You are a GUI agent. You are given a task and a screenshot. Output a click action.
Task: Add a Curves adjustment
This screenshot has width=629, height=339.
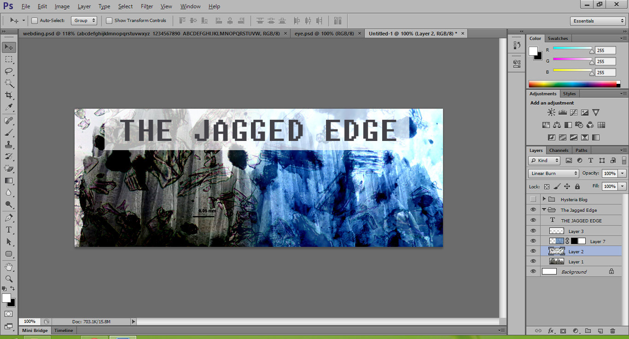click(x=573, y=112)
